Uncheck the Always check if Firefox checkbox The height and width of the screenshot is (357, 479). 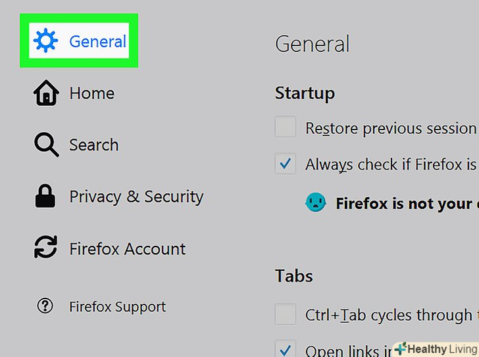click(x=285, y=164)
